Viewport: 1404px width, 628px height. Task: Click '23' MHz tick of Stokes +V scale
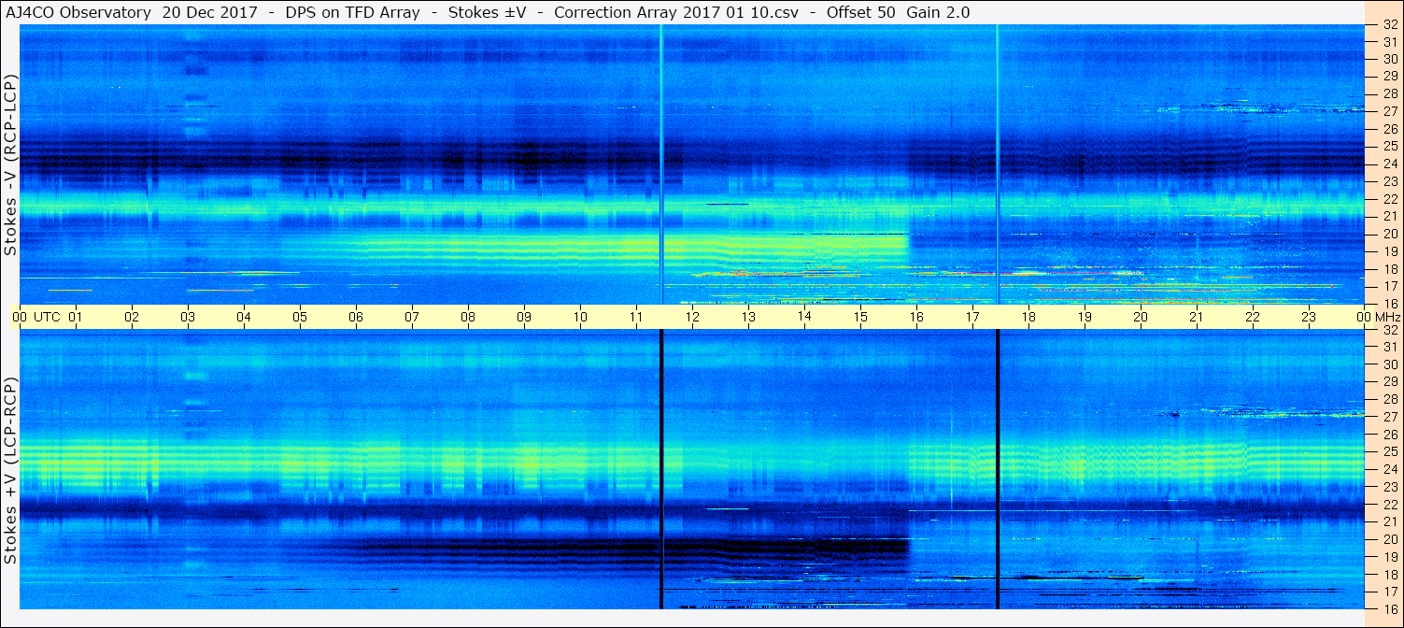1390,486
